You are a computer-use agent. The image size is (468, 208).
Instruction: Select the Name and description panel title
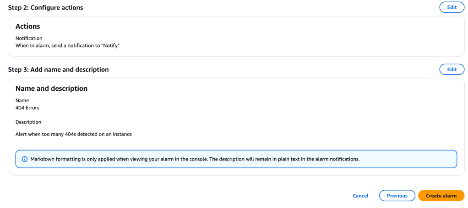[x=51, y=88]
